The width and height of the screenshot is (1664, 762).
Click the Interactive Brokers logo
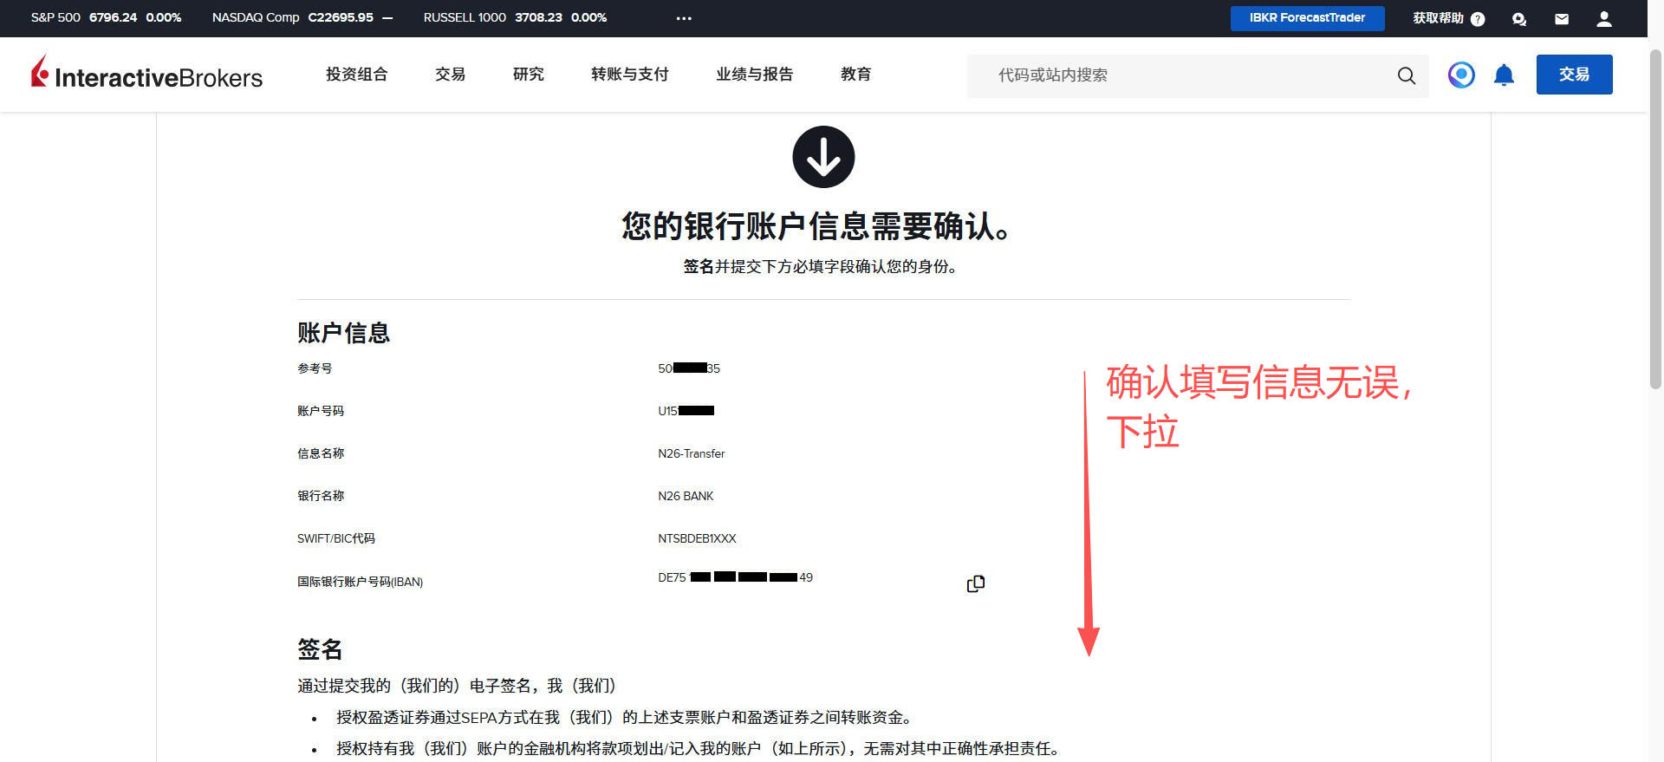pos(146,75)
